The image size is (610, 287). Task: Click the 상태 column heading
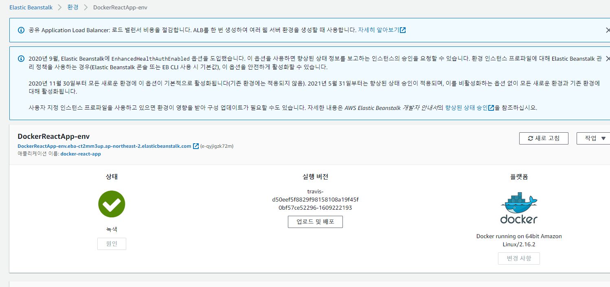(112, 177)
